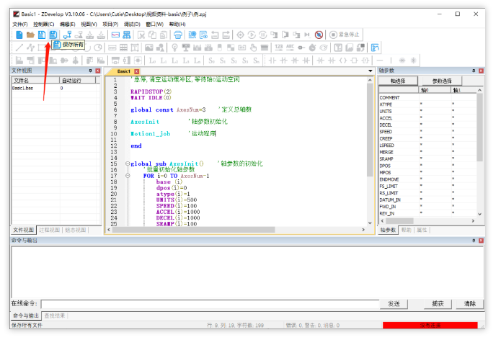The height and width of the screenshot is (340, 501).
Task: Switch to the 组态视图 tab
Action: (76, 230)
